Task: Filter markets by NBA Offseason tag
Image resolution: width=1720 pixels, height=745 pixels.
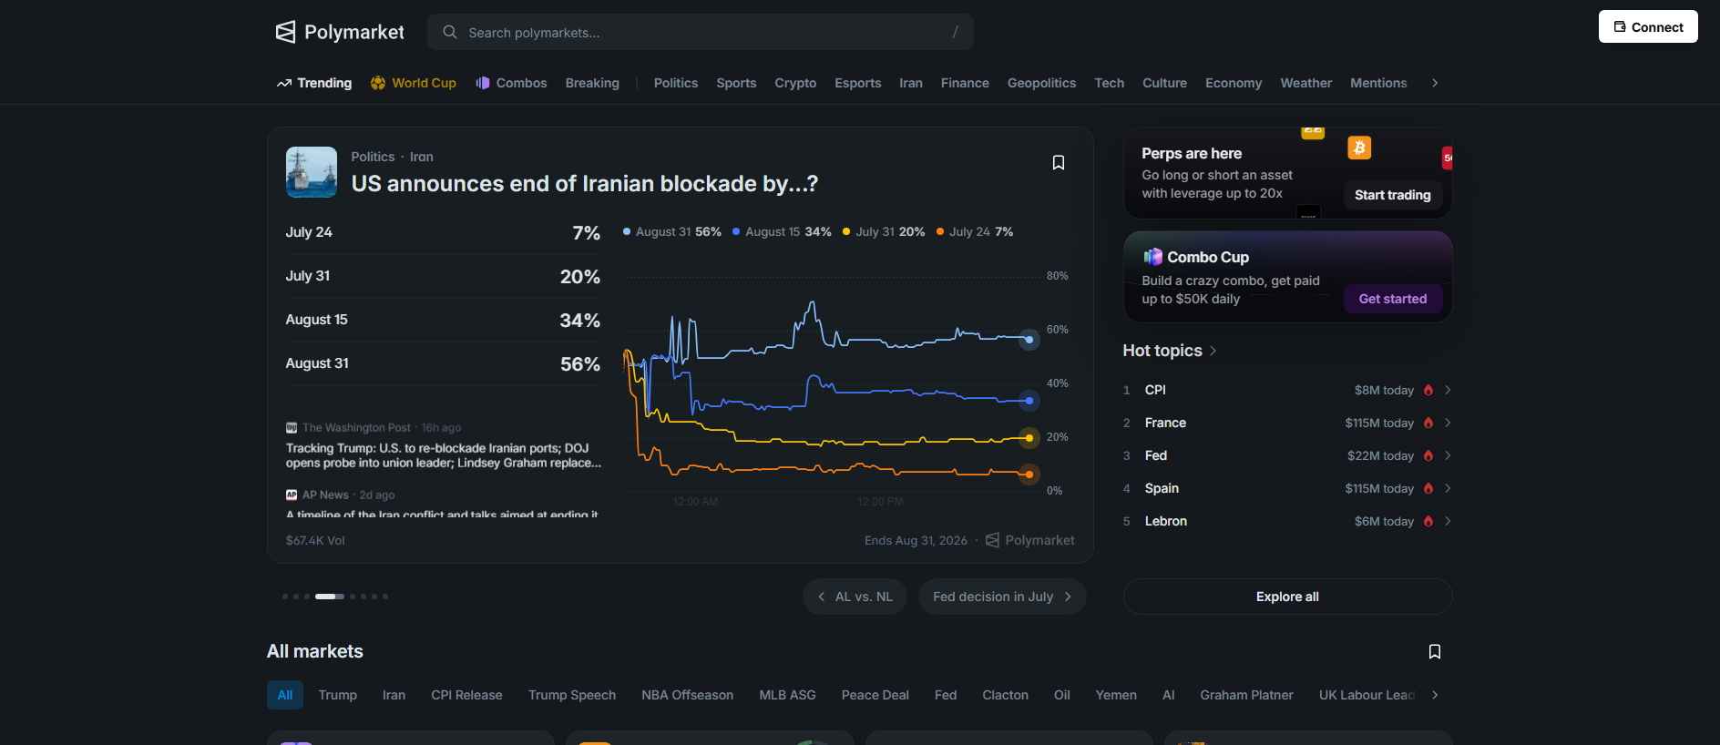Action: 687,695
